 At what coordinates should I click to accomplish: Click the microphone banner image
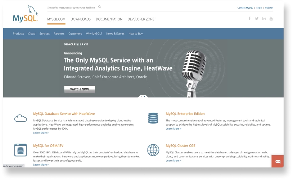(x=194, y=73)
